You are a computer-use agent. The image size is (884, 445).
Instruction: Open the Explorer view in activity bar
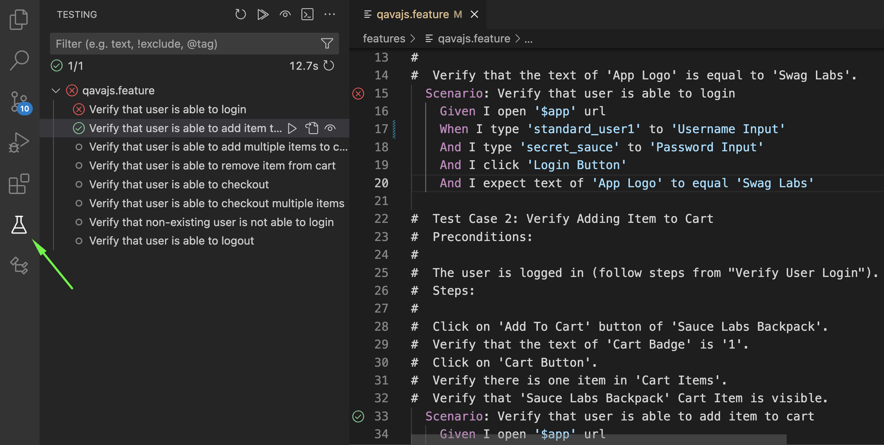[19, 20]
